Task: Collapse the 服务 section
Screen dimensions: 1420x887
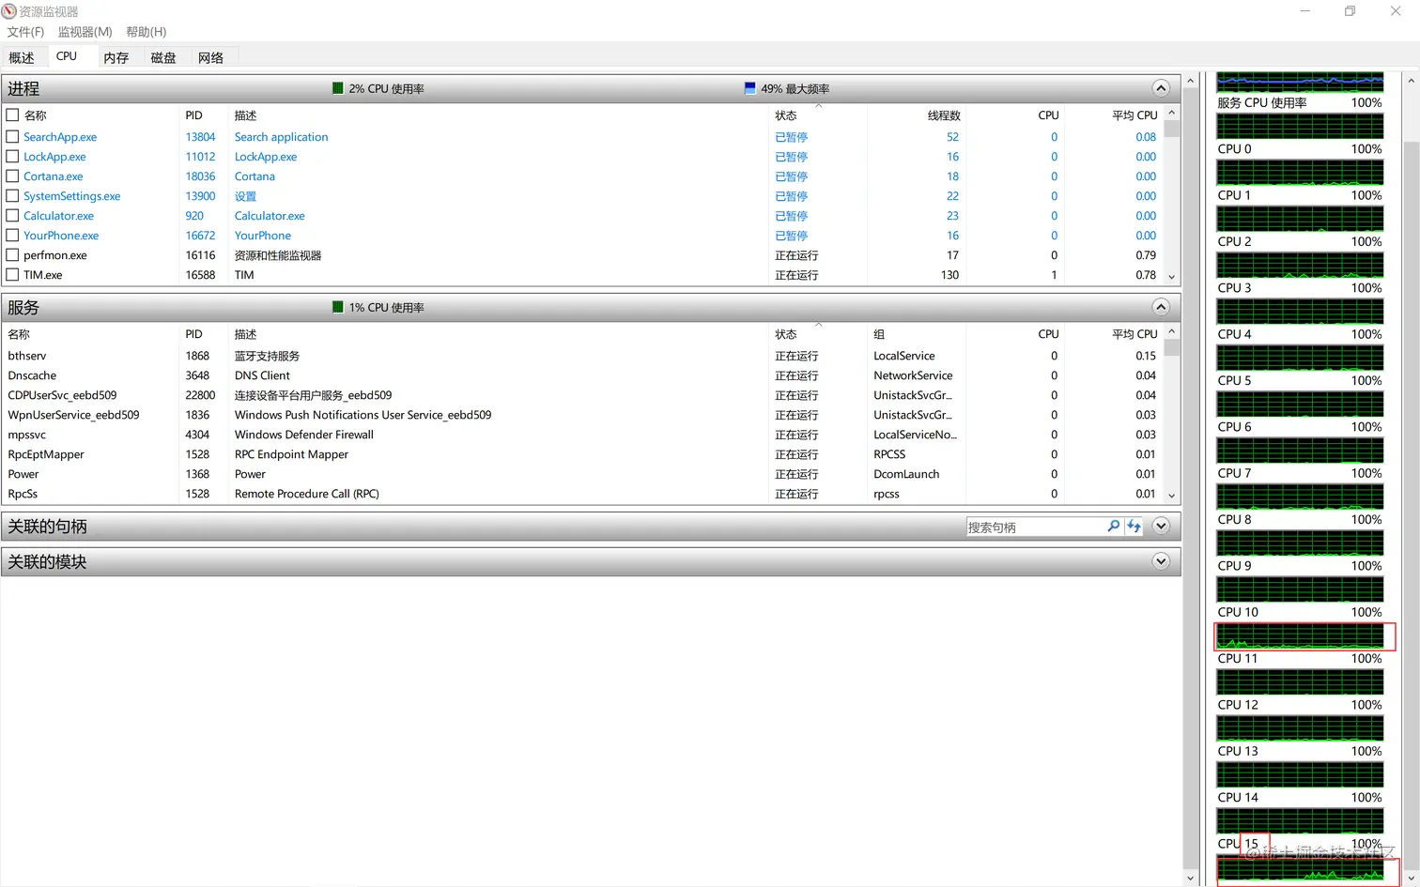Action: (1161, 307)
